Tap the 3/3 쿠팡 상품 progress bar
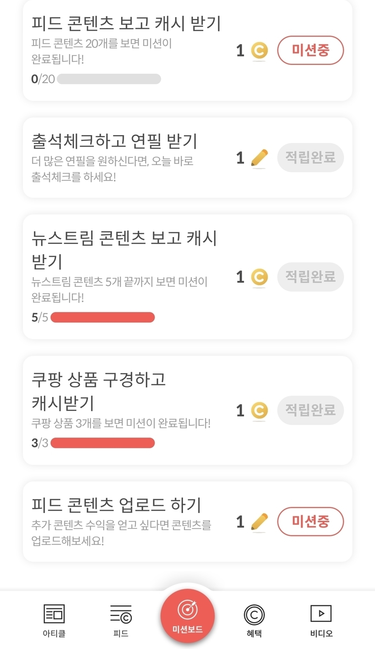This screenshot has width=375, height=649. click(103, 443)
